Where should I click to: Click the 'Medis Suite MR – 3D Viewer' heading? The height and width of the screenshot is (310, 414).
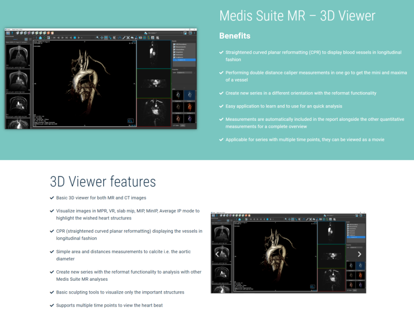point(298,16)
